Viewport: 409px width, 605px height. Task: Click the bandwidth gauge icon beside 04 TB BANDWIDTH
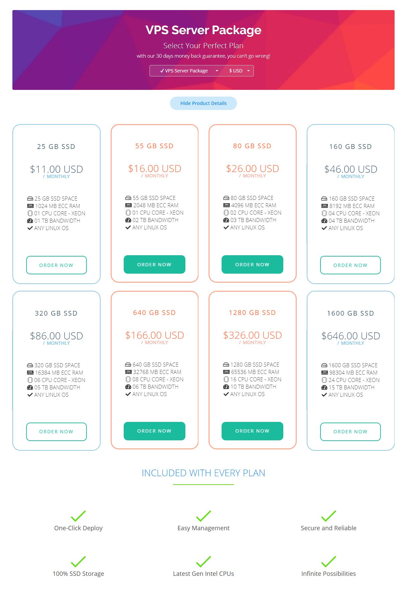pyautogui.click(x=324, y=221)
